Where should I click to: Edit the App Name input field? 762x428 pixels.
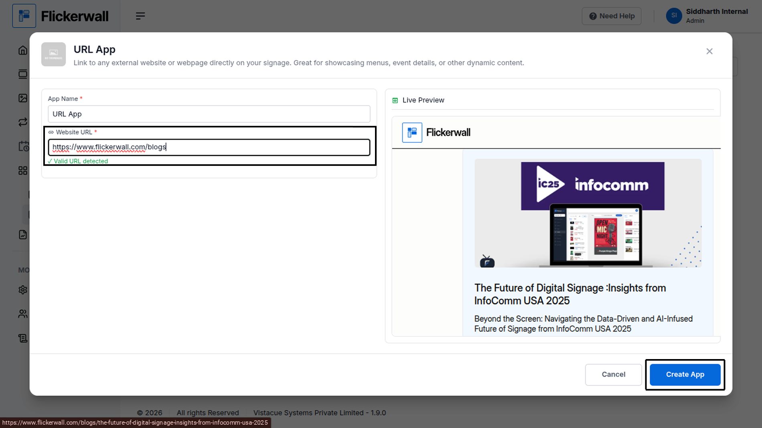(209, 114)
